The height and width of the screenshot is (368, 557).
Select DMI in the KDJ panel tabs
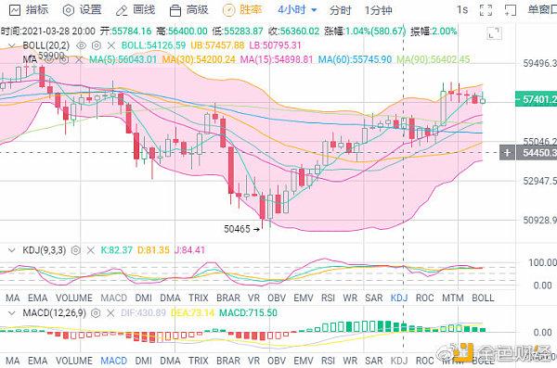click(x=144, y=298)
